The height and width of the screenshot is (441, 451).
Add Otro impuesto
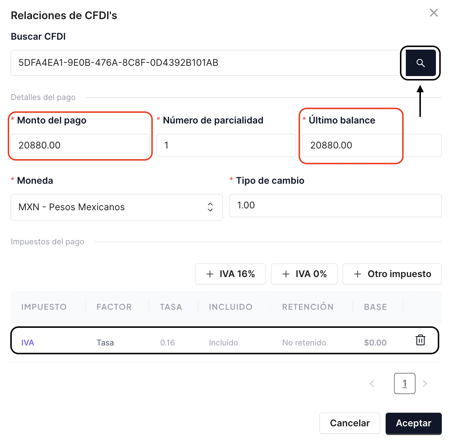point(392,274)
